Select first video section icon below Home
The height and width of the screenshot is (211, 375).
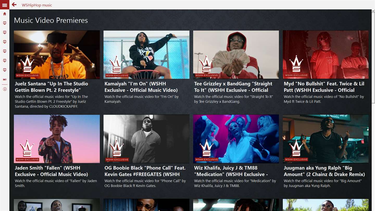[5, 23]
